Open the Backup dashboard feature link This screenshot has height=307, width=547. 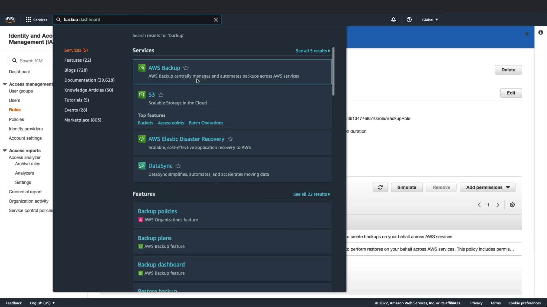(x=161, y=264)
